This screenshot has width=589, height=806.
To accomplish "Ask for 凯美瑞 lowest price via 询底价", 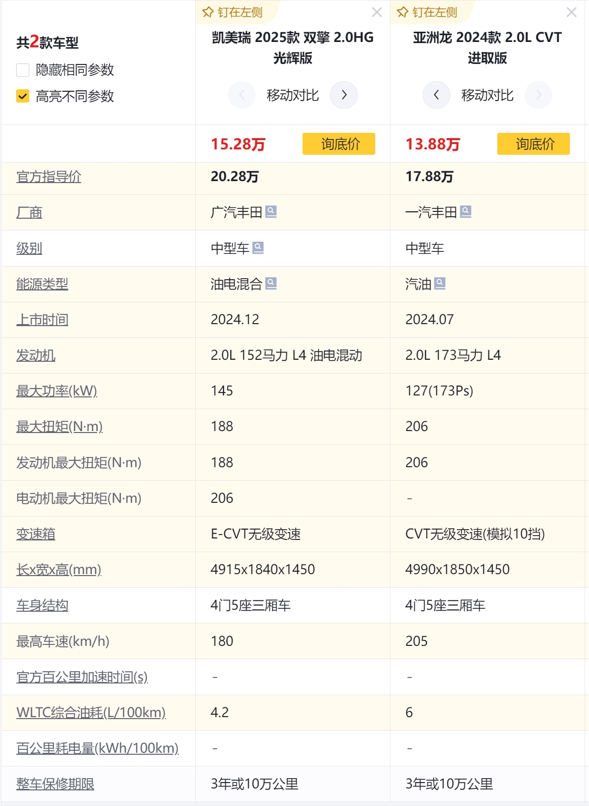I will coord(339,144).
